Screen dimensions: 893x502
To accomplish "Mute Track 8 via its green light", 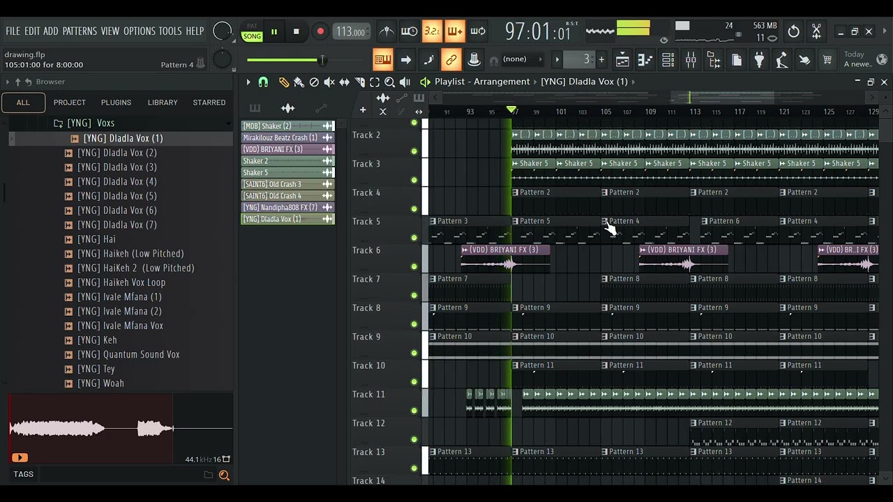I will (x=414, y=324).
